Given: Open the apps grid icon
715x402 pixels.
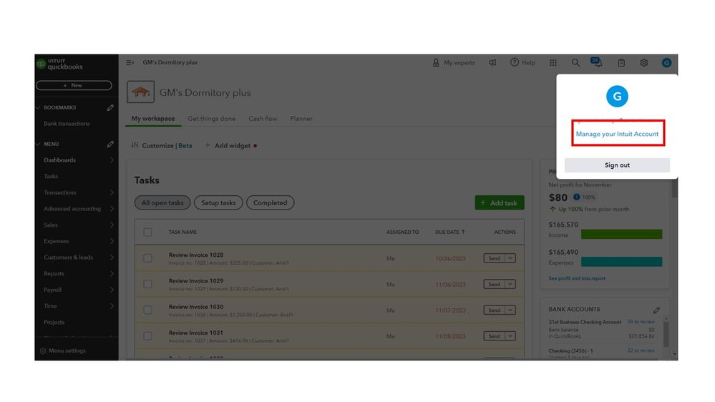Looking at the screenshot, I should point(553,63).
